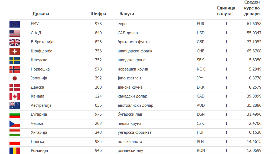This screenshot has width=277, height=154.
Task: Click the Среден курс во денари header
Action: pos(252,8)
